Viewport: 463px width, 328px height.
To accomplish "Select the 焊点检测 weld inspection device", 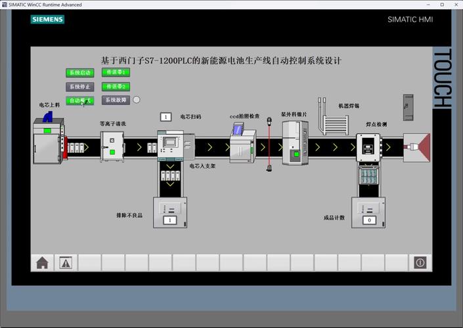I will 368,148.
